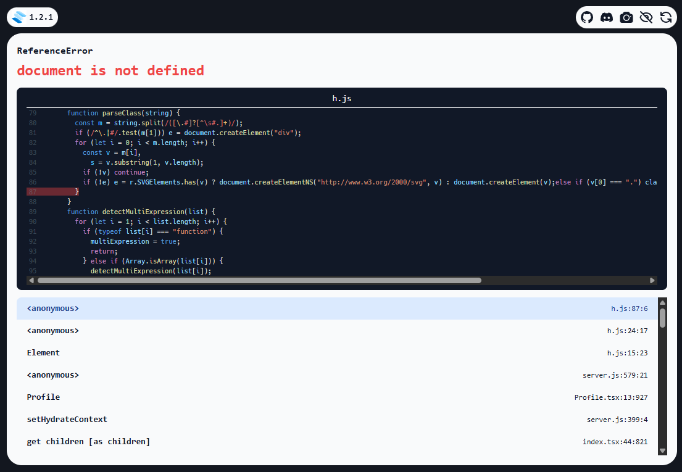This screenshot has width=682, height=472.
Task: Click the stack list scroll up arrow
Action: (x=663, y=303)
